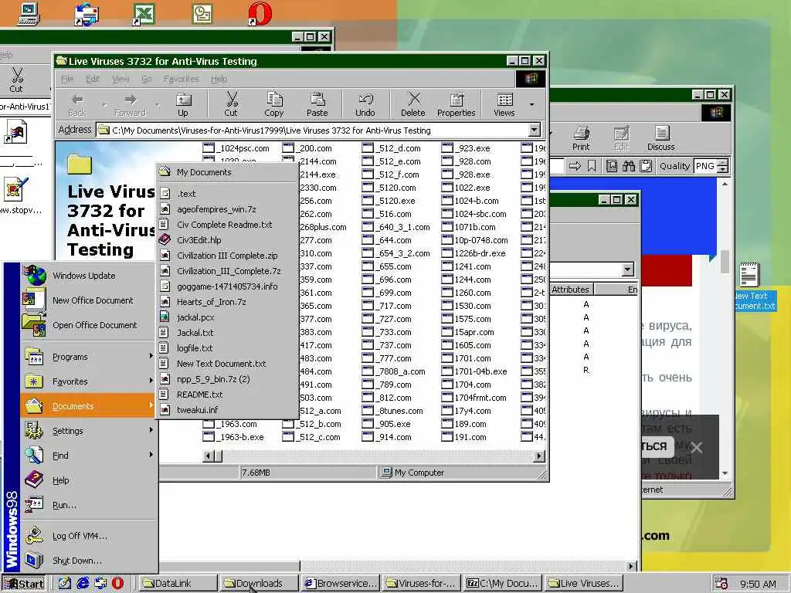
Task: Click the taskbar clock showing 9:50 AM
Action: click(x=758, y=584)
